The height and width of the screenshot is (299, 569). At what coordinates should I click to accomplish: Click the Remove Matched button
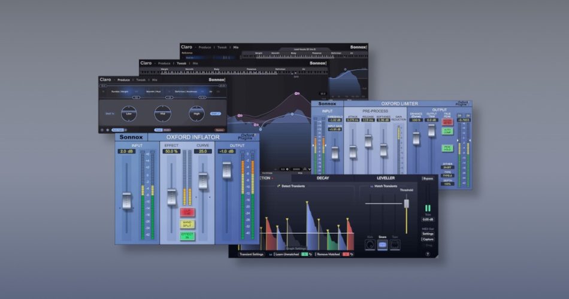[328, 254]
